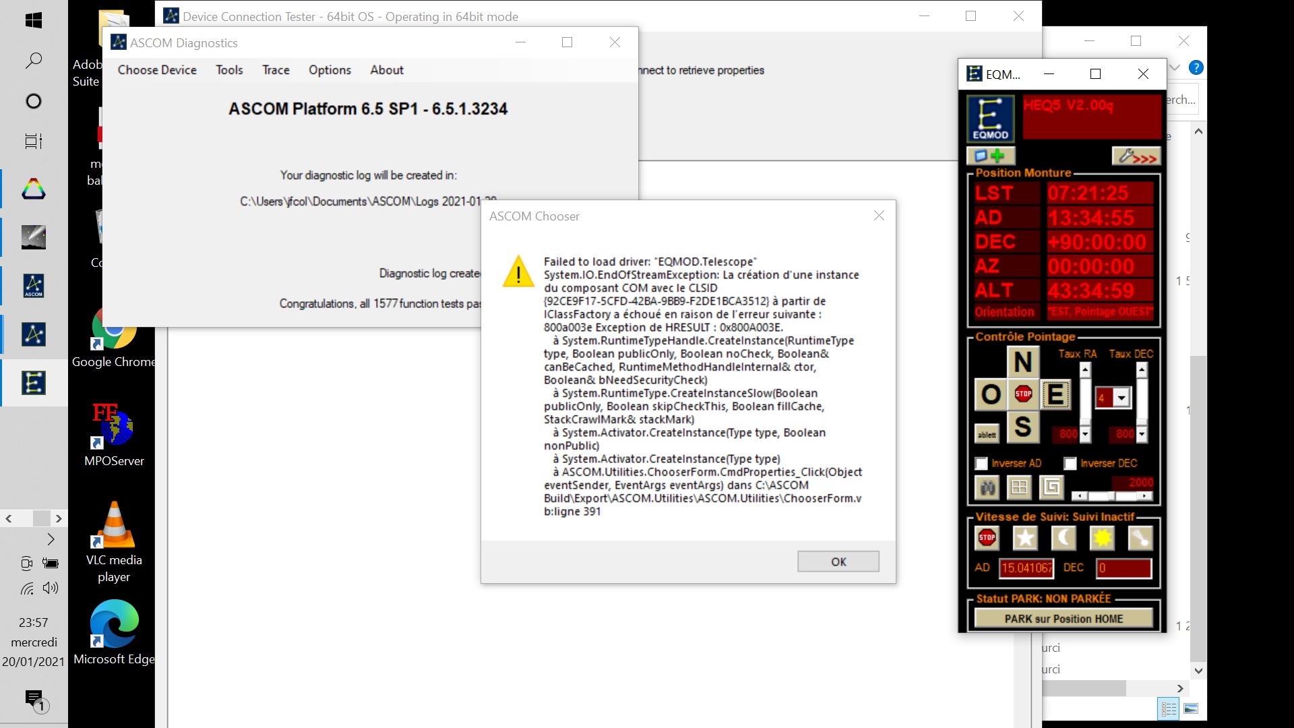1294x728 pixels.
Task: Start sidereal tracking with star icon
Action: pyautogui.click(x=1024, y=538)
